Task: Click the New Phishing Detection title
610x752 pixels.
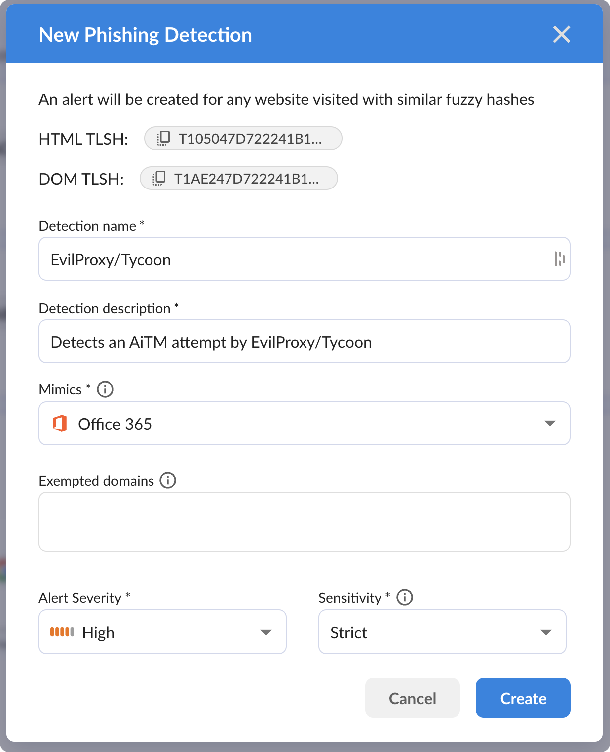Action: click(146, 35)
